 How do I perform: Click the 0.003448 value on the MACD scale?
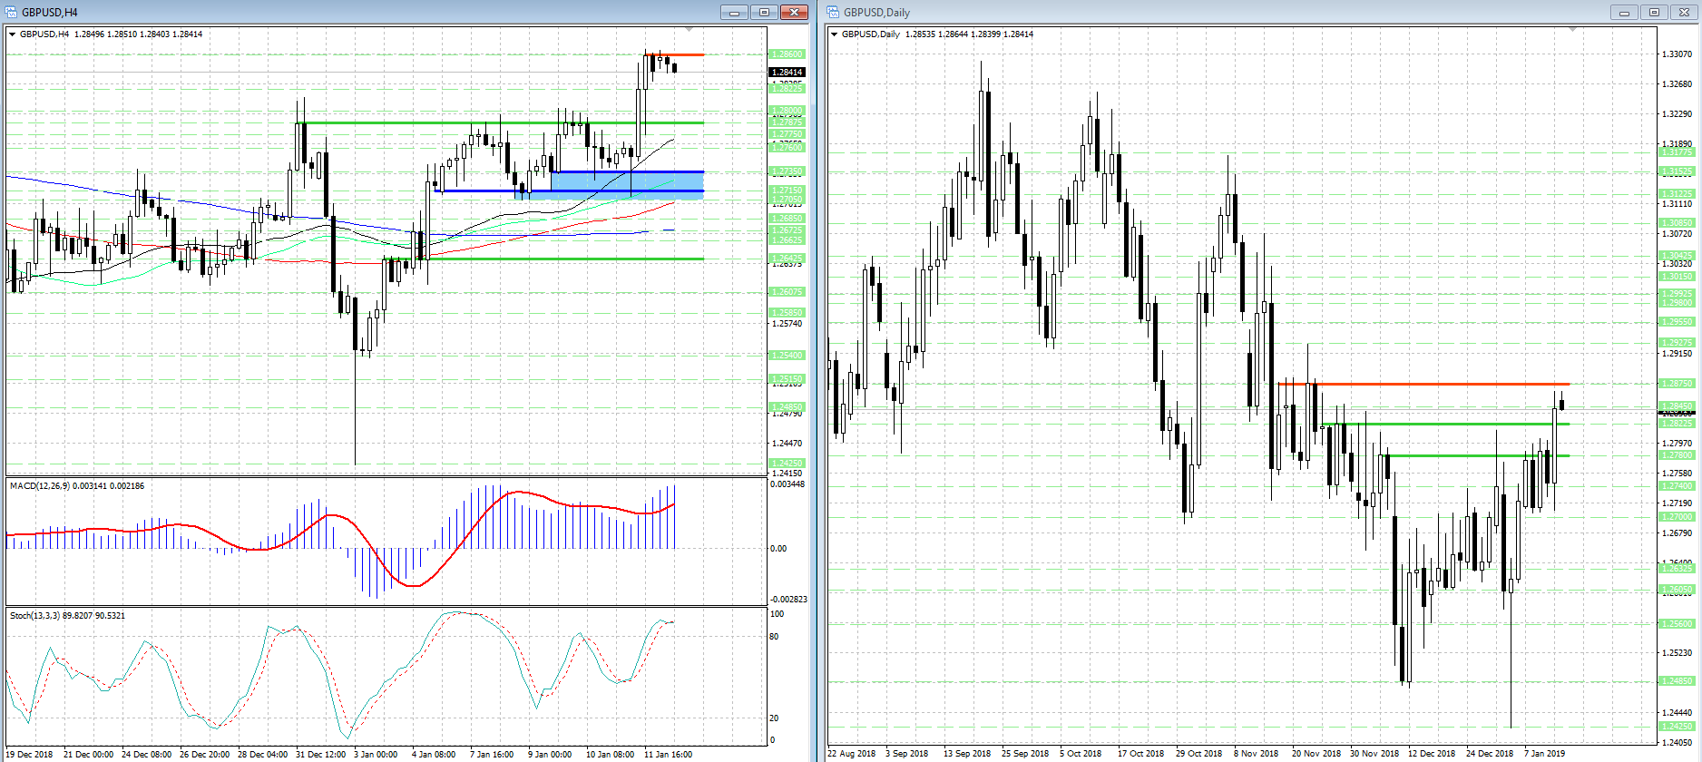click(x=787, y=484)
